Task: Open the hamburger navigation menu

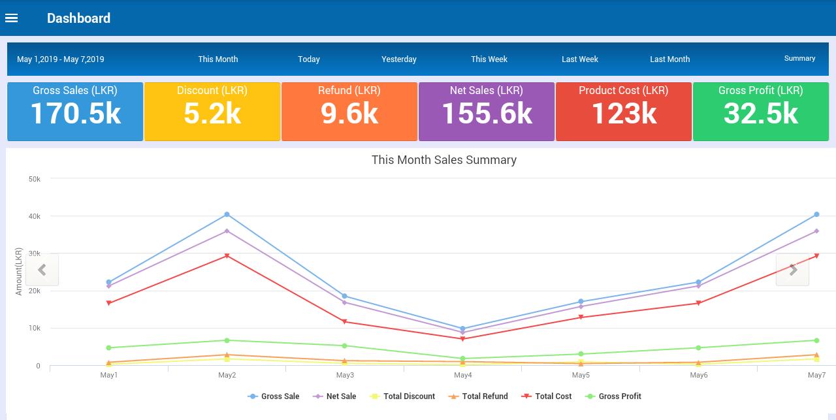Action: click(12, 18)
